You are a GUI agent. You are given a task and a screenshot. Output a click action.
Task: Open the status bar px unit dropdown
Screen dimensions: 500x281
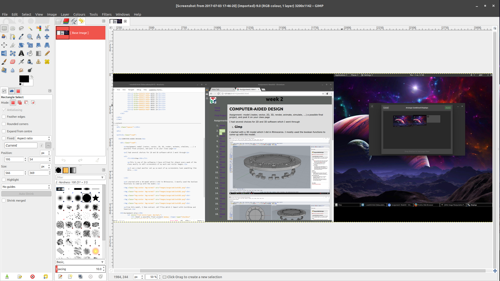click(139, 277)
